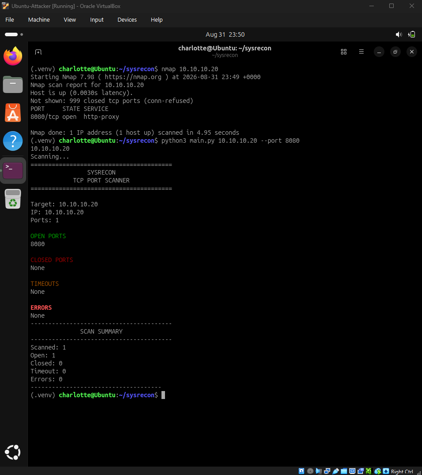This screenshot has width=422, height=475.
Task: Minimize the terminal window
Action: point(379,52)
